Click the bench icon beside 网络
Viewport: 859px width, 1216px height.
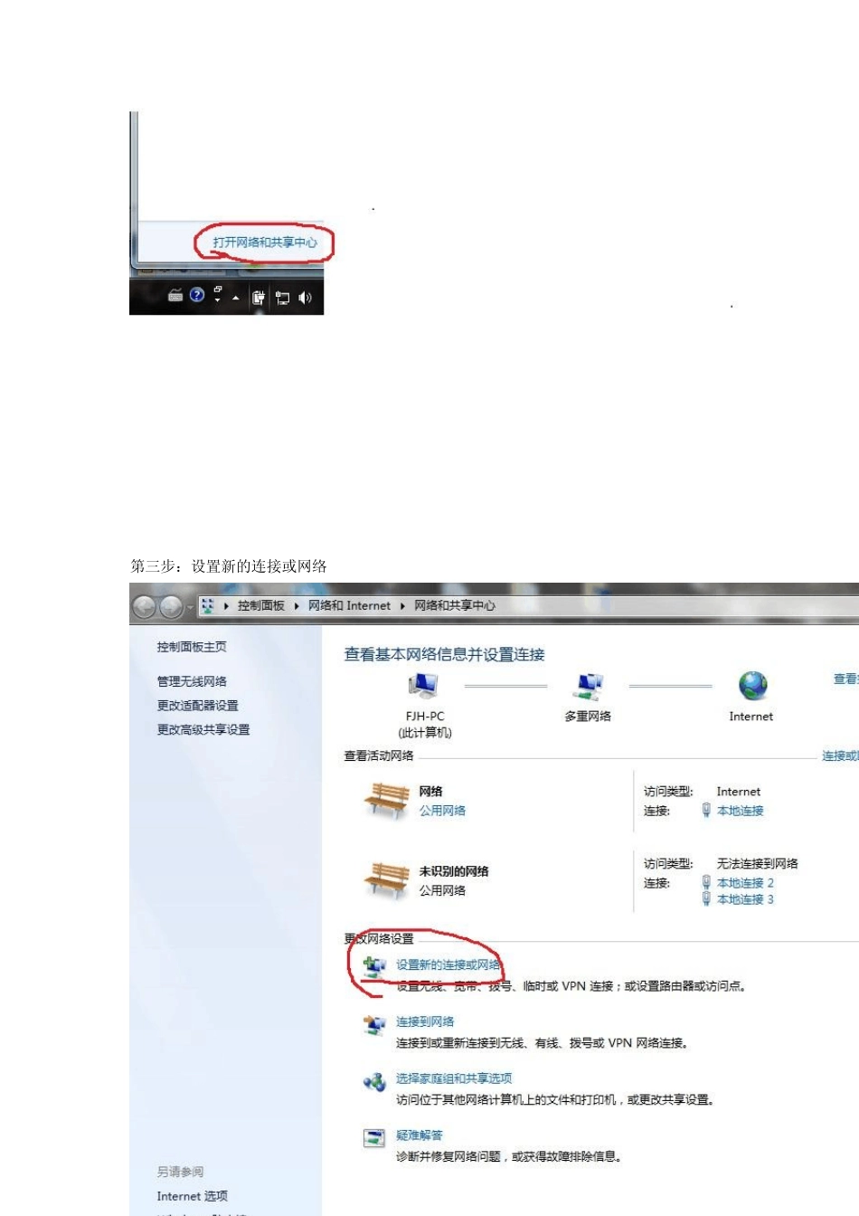387,801
